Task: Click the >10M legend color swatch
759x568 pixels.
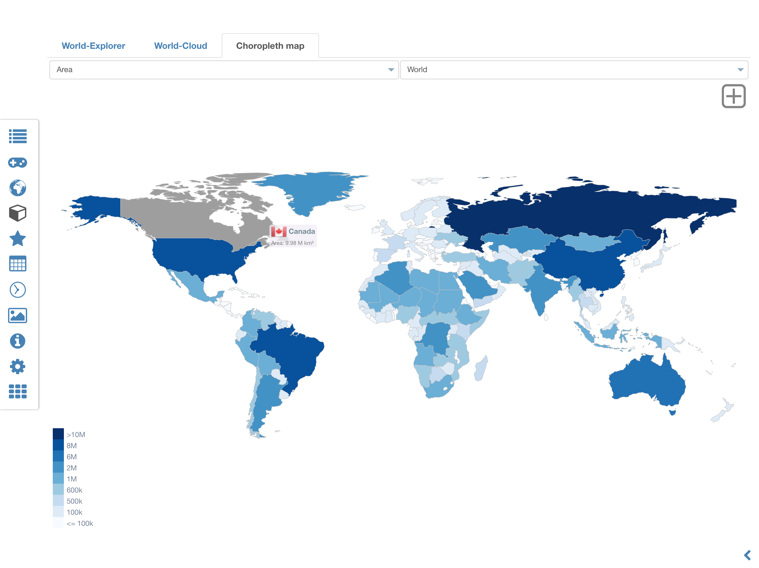Action: coord(58,434)
